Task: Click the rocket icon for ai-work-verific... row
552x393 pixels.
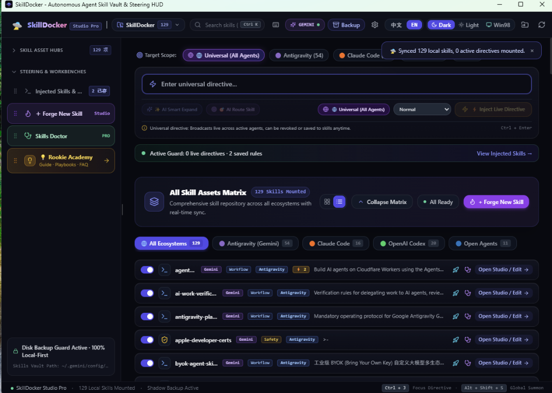Action: tap(456, 293)
